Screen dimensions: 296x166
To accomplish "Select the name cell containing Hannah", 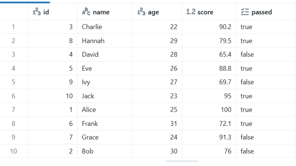I will click(x=93, y=41).
